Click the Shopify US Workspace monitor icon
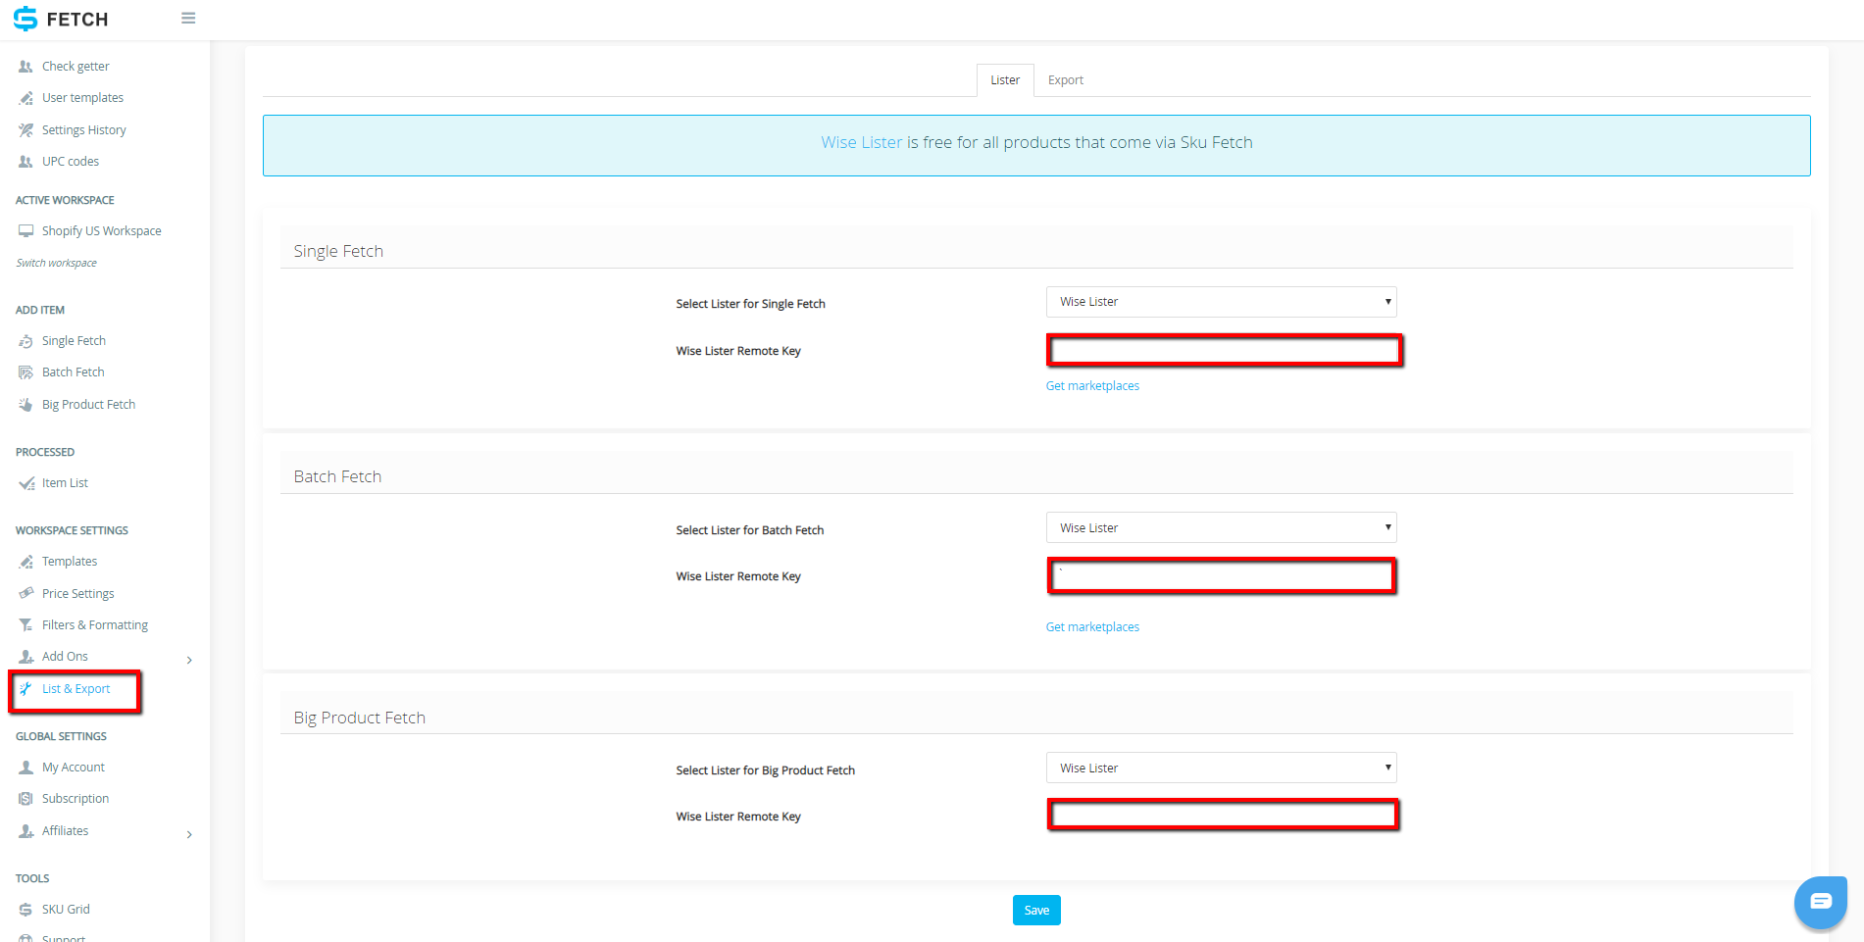This screenshot has width=1864, height=942. [25, 231]
